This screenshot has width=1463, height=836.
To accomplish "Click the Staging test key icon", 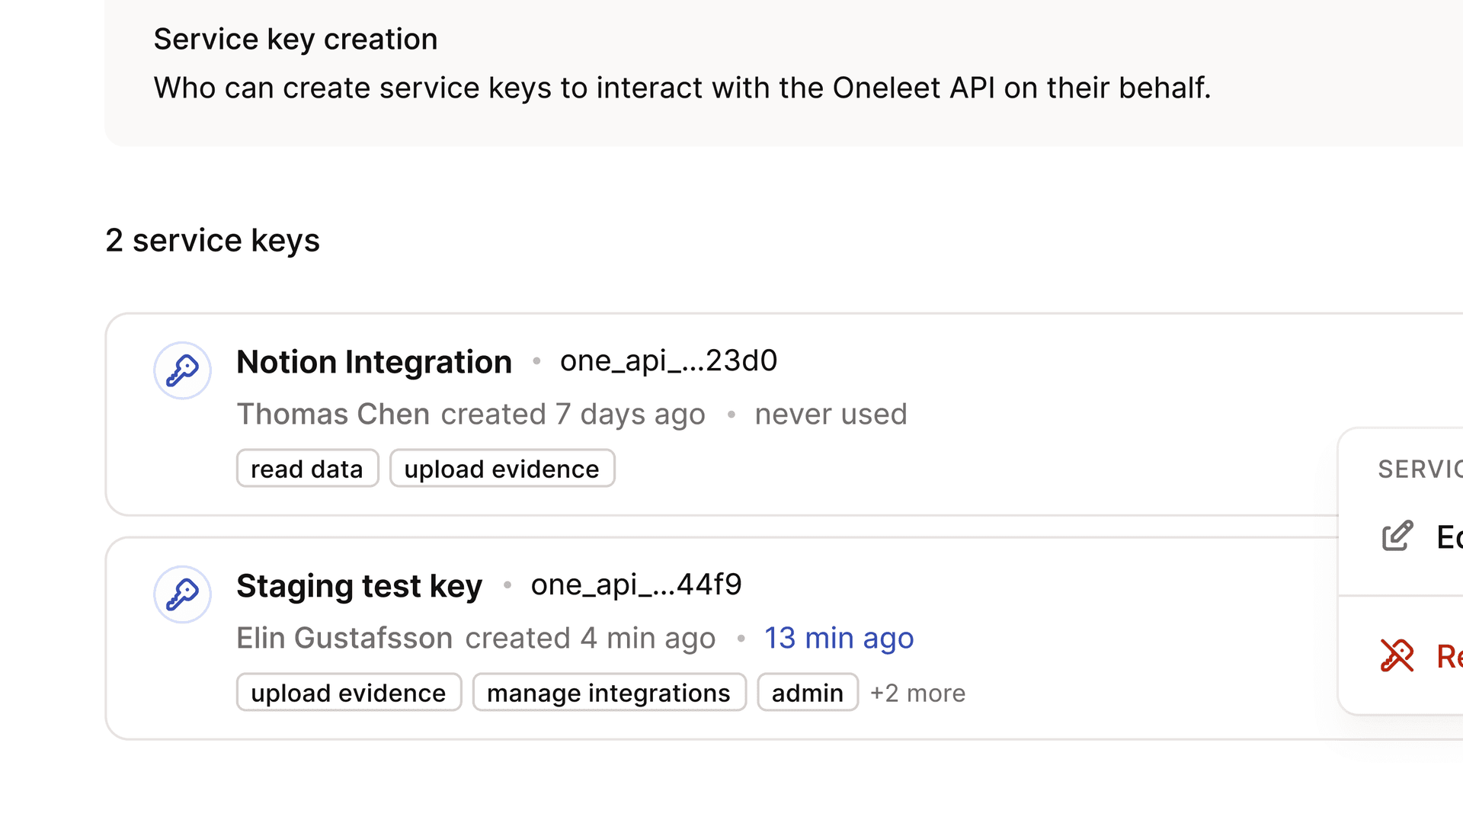I will click(182, 594).
